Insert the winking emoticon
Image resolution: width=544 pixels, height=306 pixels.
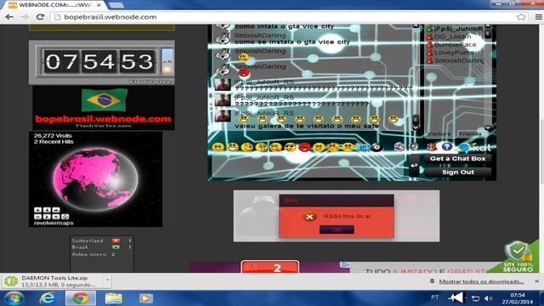coord(246,147)
